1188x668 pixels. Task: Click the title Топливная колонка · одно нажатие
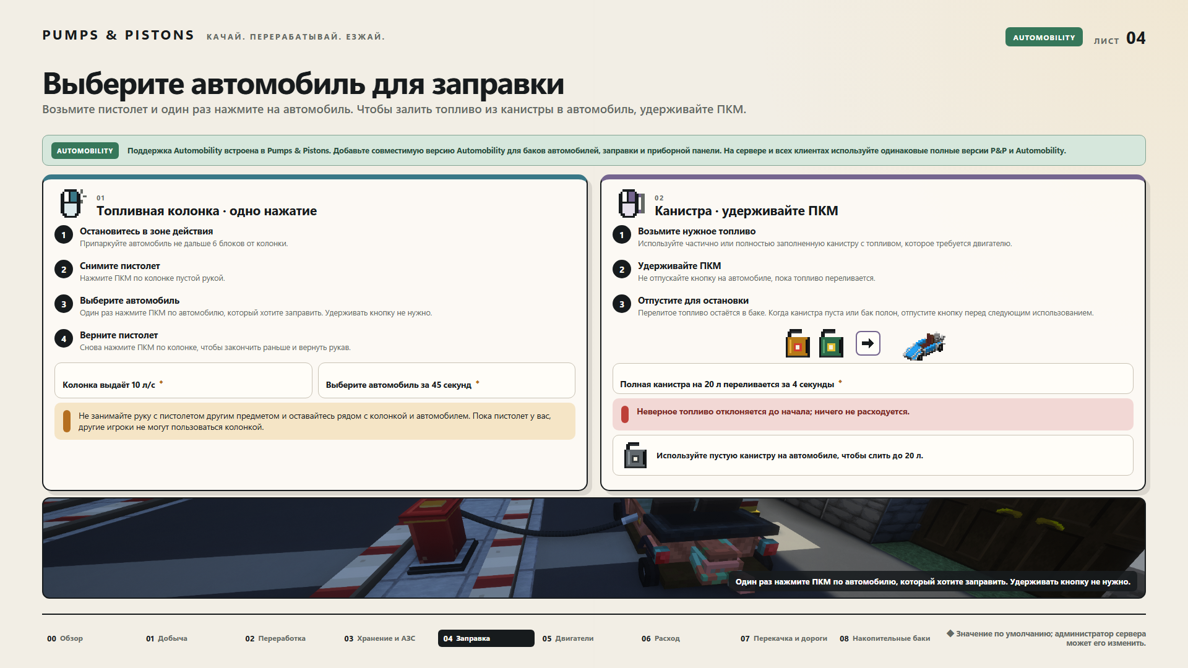(207, 211)
